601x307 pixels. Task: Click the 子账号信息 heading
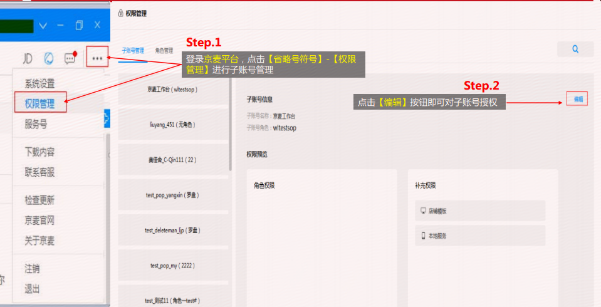pos(259,99)
